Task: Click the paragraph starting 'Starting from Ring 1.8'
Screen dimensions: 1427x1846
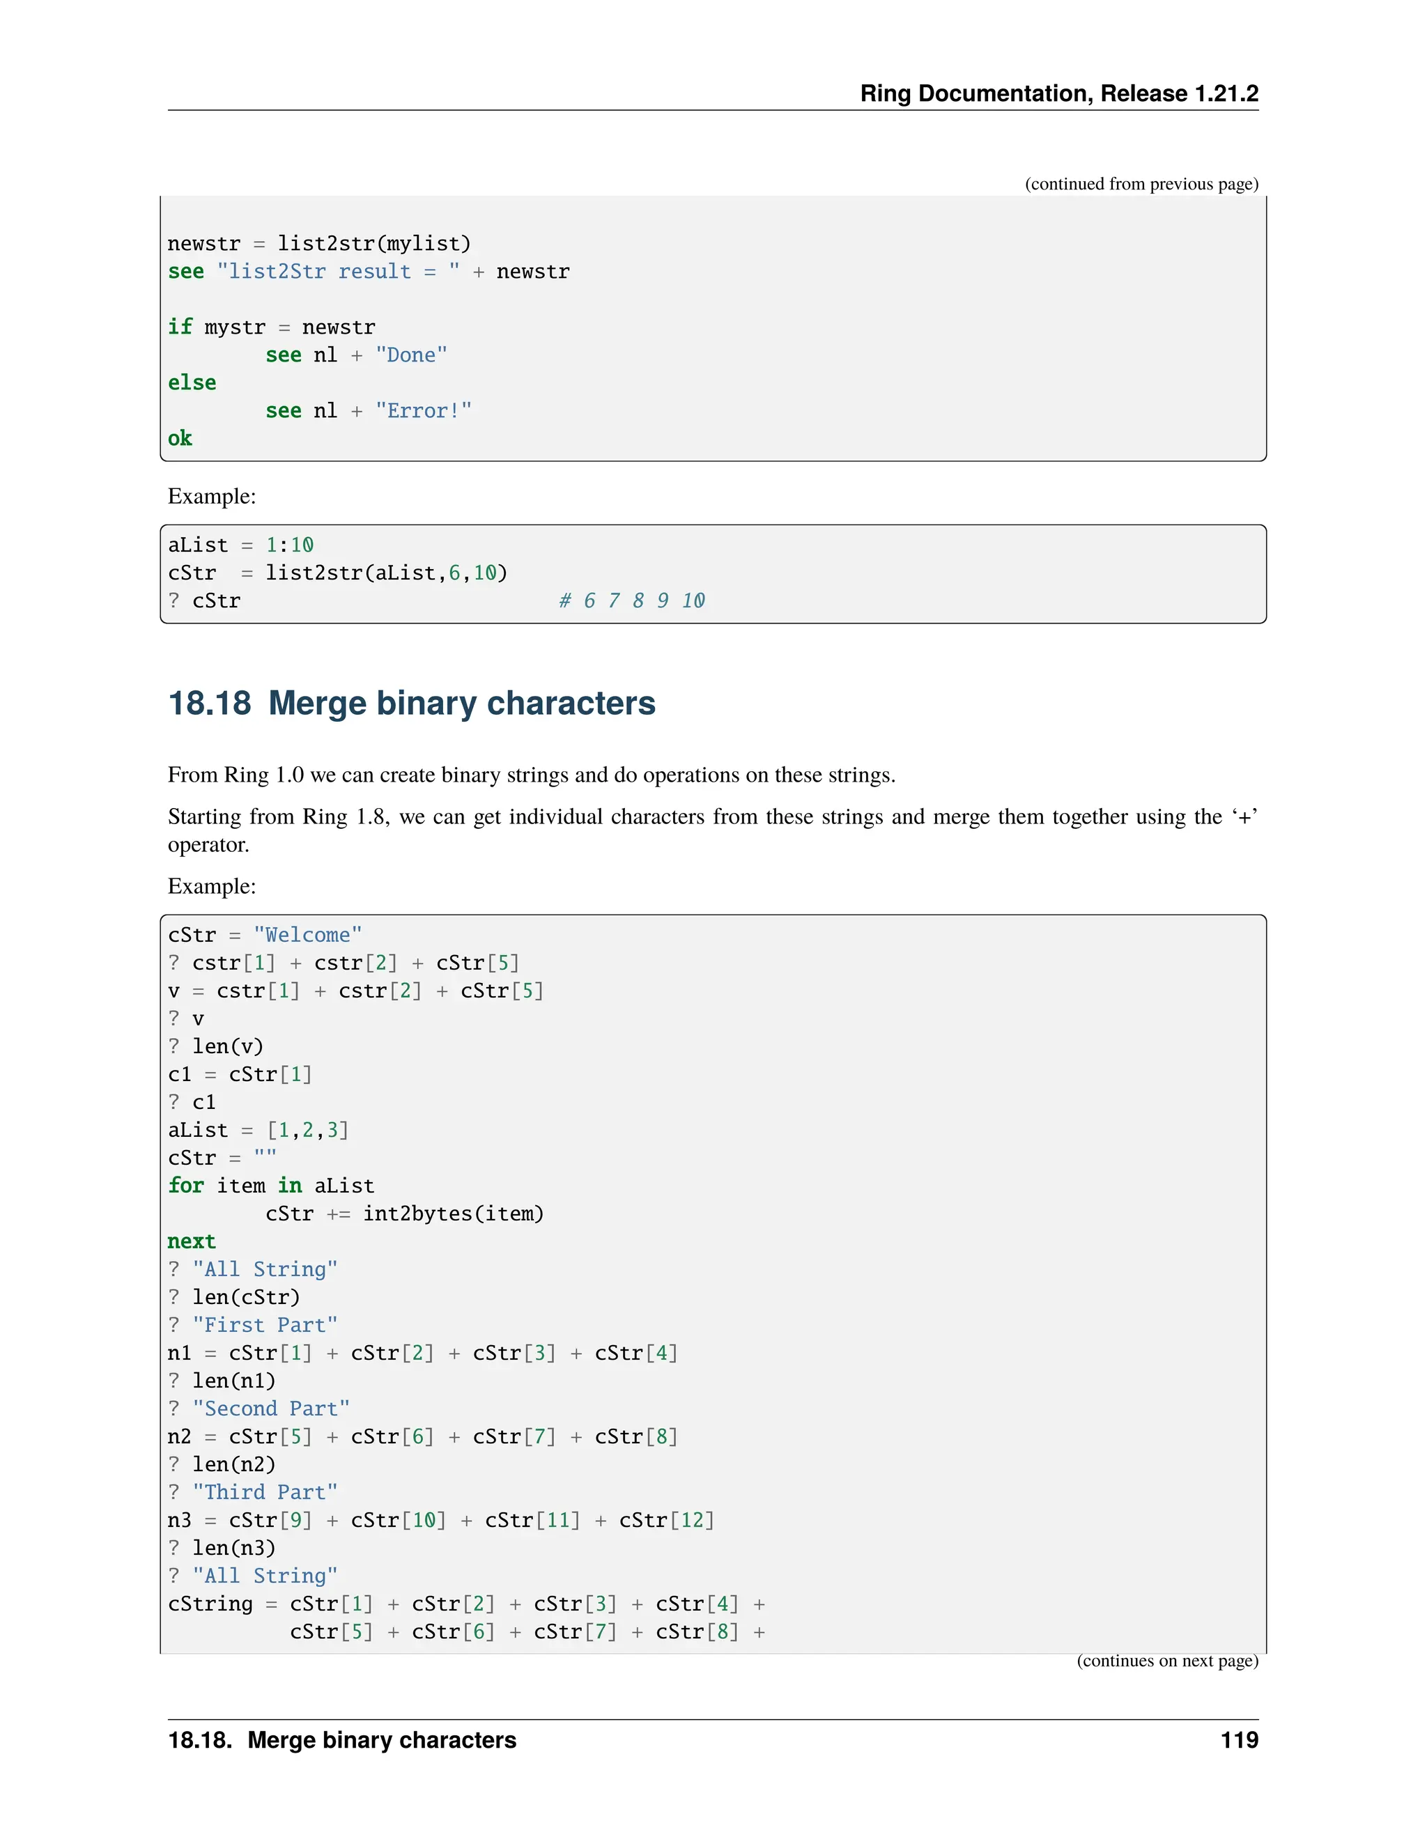Action: pos(713,830)
